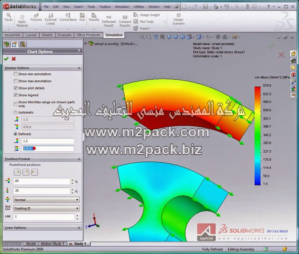Image resolution: width=299 pixels, height=254 pixels.
Task: Open the Simulation menu
Action: click(x=122, y=7)
